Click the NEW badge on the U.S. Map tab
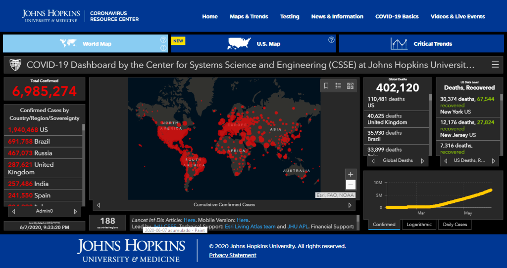This screenshot has height=268, width=507. pyautogui.click(x=178, y=41)
